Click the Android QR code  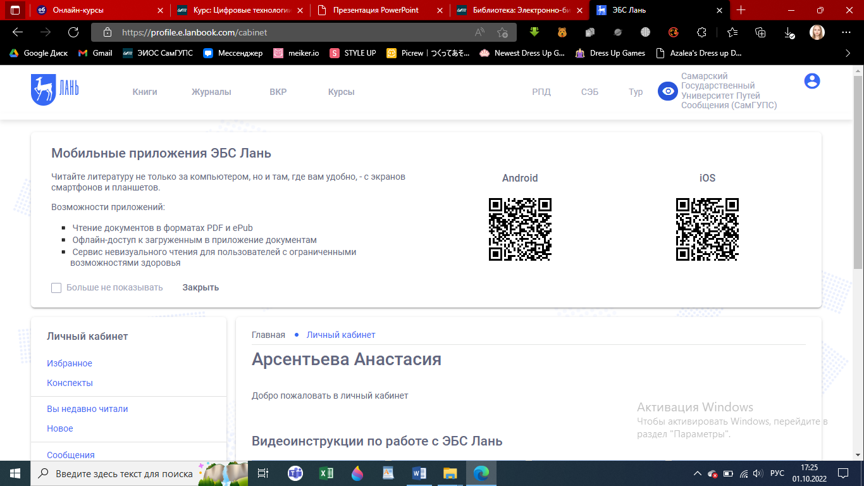pos(520,229)
